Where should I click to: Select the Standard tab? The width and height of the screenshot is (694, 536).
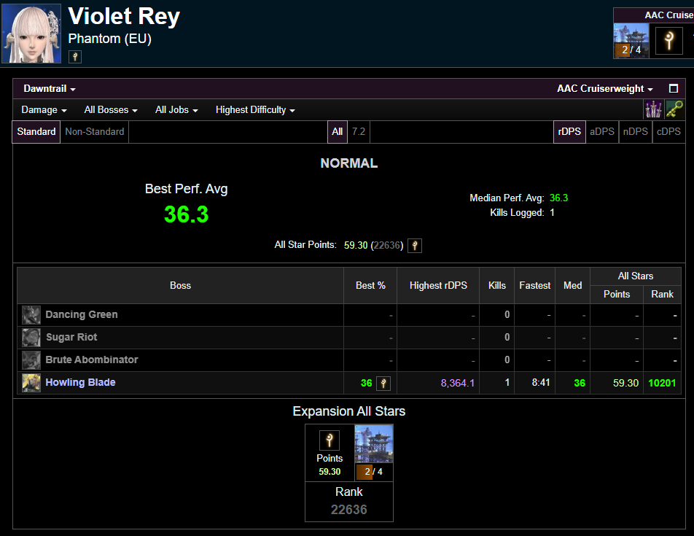[x=36, y=132]
